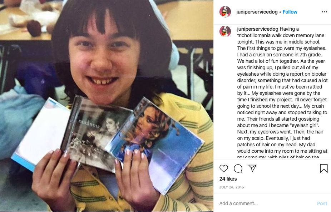Open the July 24, 2016 timestamp

[231, 187]
